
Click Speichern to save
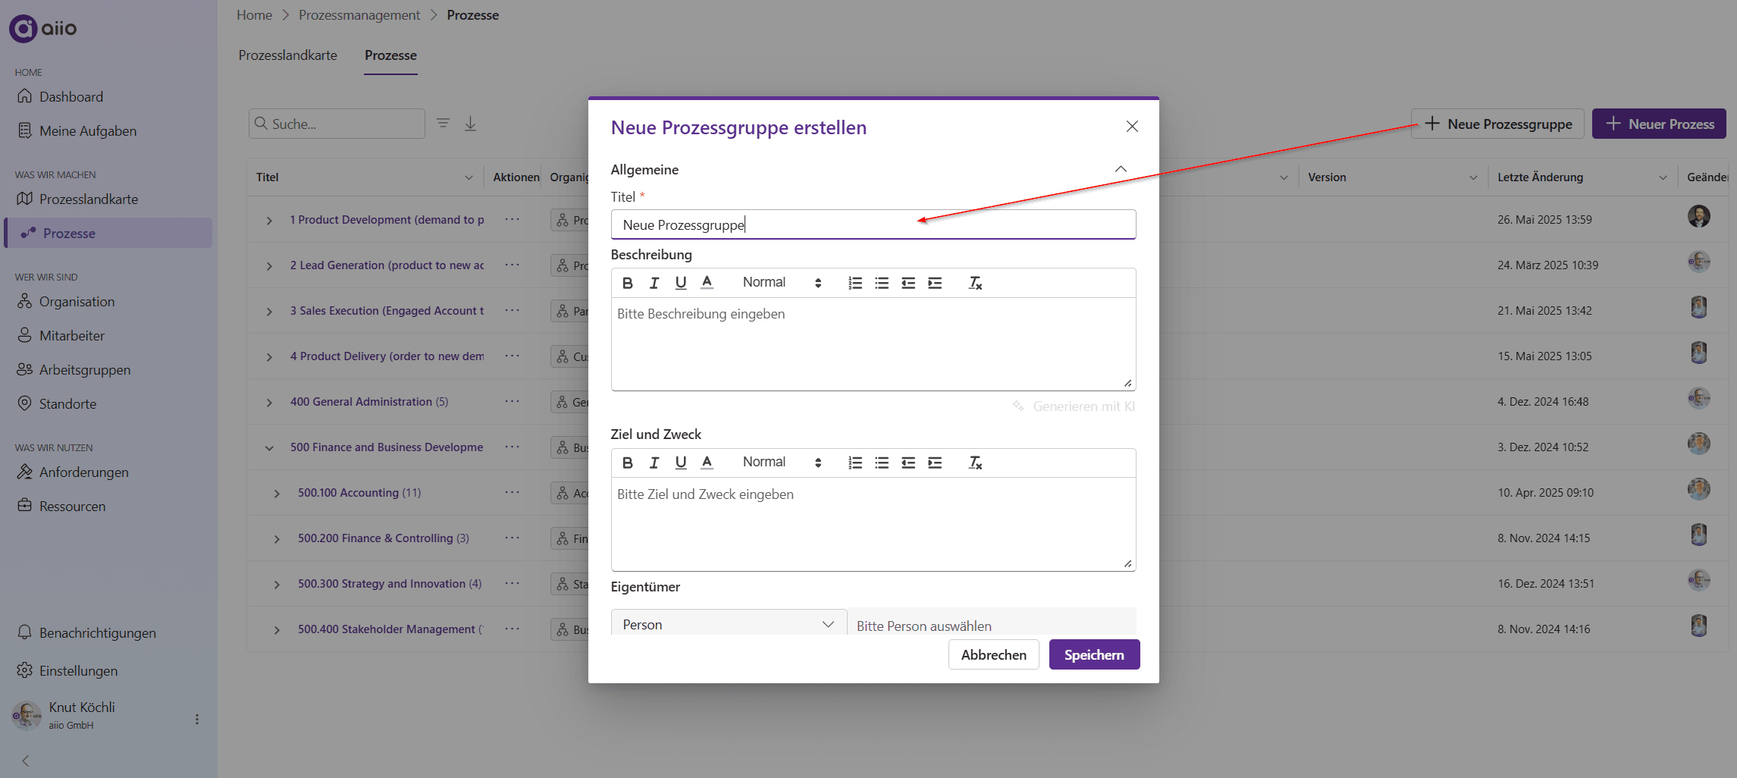tap(1094, 654)
